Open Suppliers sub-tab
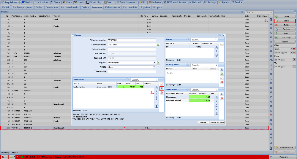297x159 pixels. [145, 8]
